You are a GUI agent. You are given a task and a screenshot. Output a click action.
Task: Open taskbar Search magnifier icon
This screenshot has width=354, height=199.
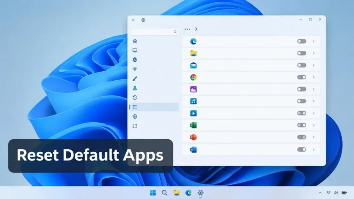point(165,193)
